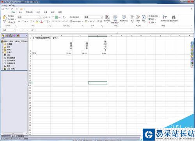195x141 pixels.
Task: Open the cell borders dropdown
Action: click(x=34, y=21)
